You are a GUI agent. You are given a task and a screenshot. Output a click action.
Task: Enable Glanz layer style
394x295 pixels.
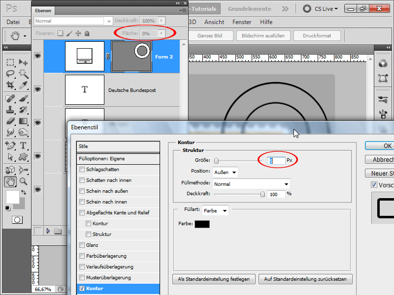pyautogui.click(x=82, y=245)
